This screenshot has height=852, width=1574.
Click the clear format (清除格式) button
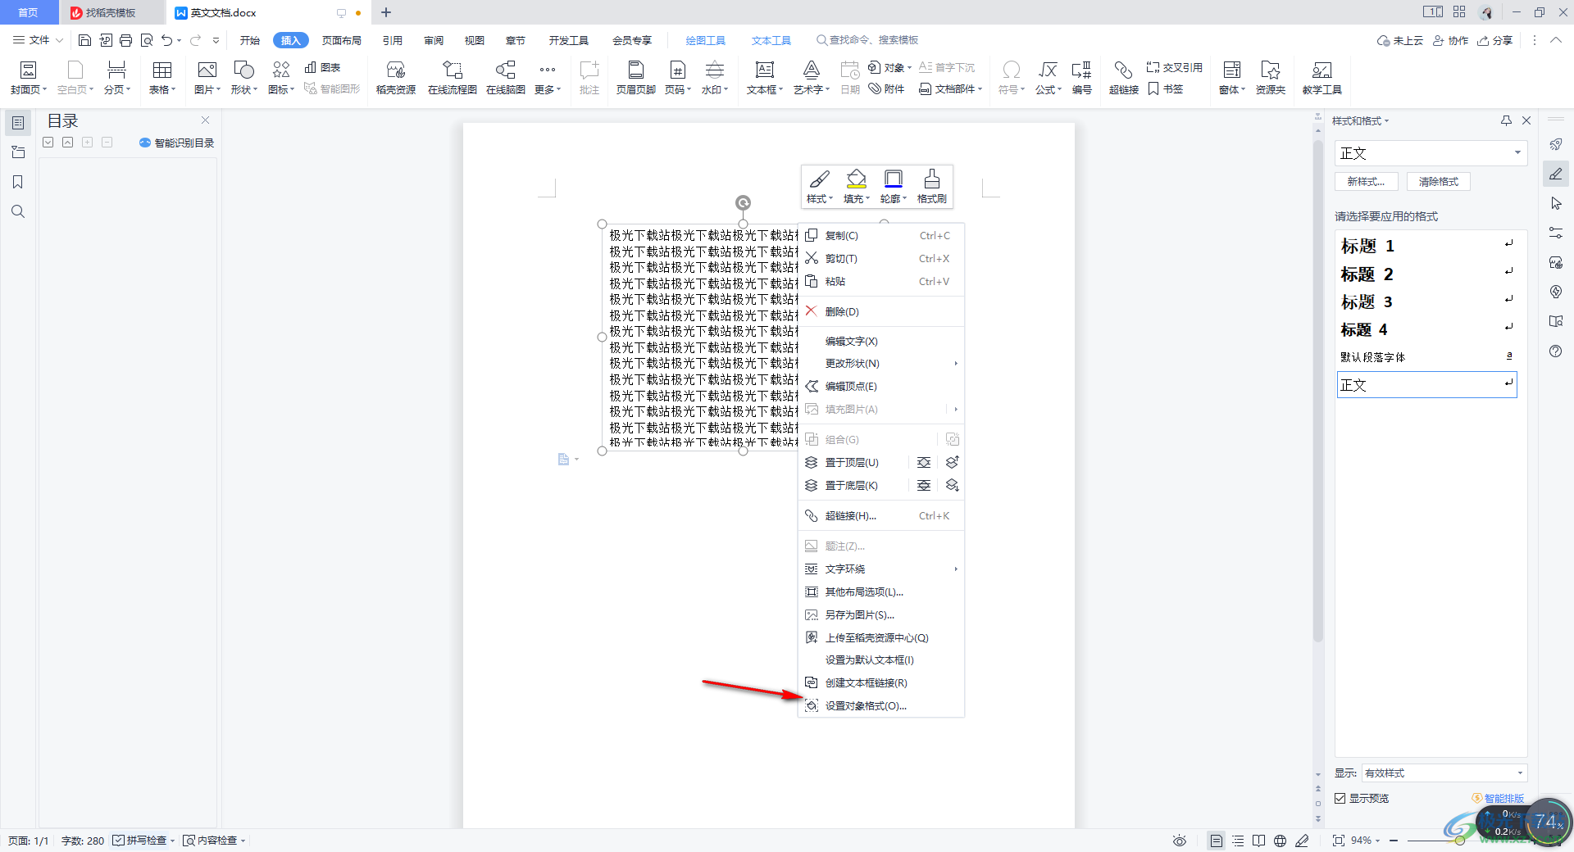1439,182
